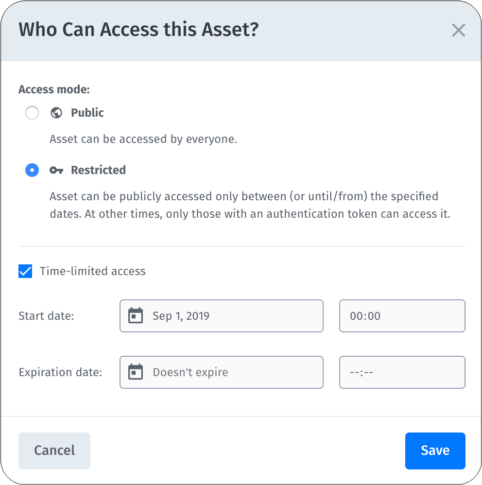Select the Public access mode radio button
This screenshot has width=482, height=485.
coord(32,112)
